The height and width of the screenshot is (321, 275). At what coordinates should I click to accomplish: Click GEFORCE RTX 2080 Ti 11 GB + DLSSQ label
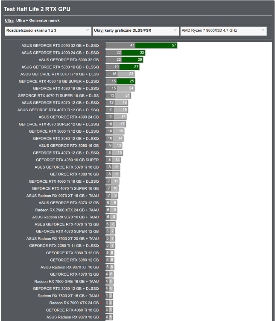(x=64, y=246)
